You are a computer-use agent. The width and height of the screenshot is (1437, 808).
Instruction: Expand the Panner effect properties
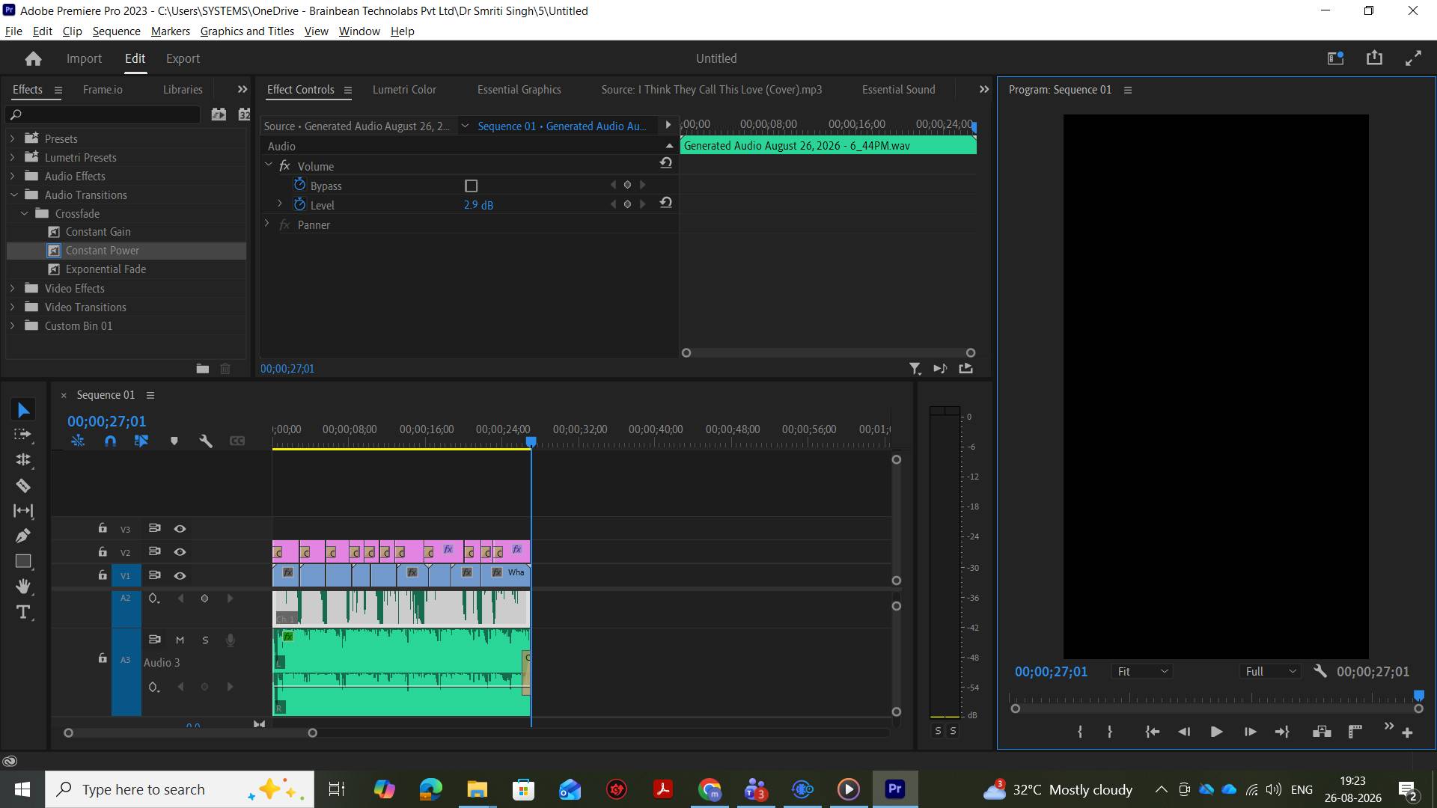pyautogui.click(x=268, y=224)
